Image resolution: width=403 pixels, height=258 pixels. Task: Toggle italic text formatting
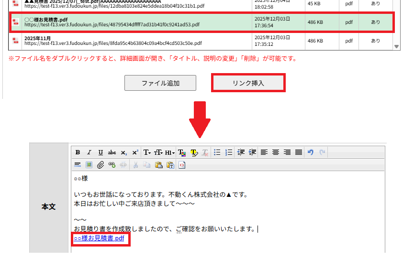(89, 152)
